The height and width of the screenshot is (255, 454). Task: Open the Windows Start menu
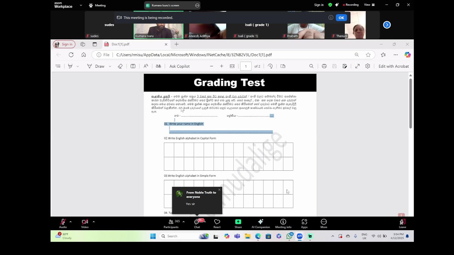[153, 236]
